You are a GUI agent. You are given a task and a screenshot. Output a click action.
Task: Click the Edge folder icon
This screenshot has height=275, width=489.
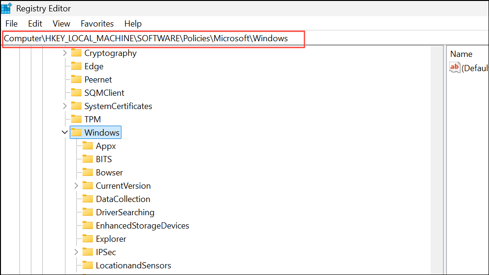76,66
